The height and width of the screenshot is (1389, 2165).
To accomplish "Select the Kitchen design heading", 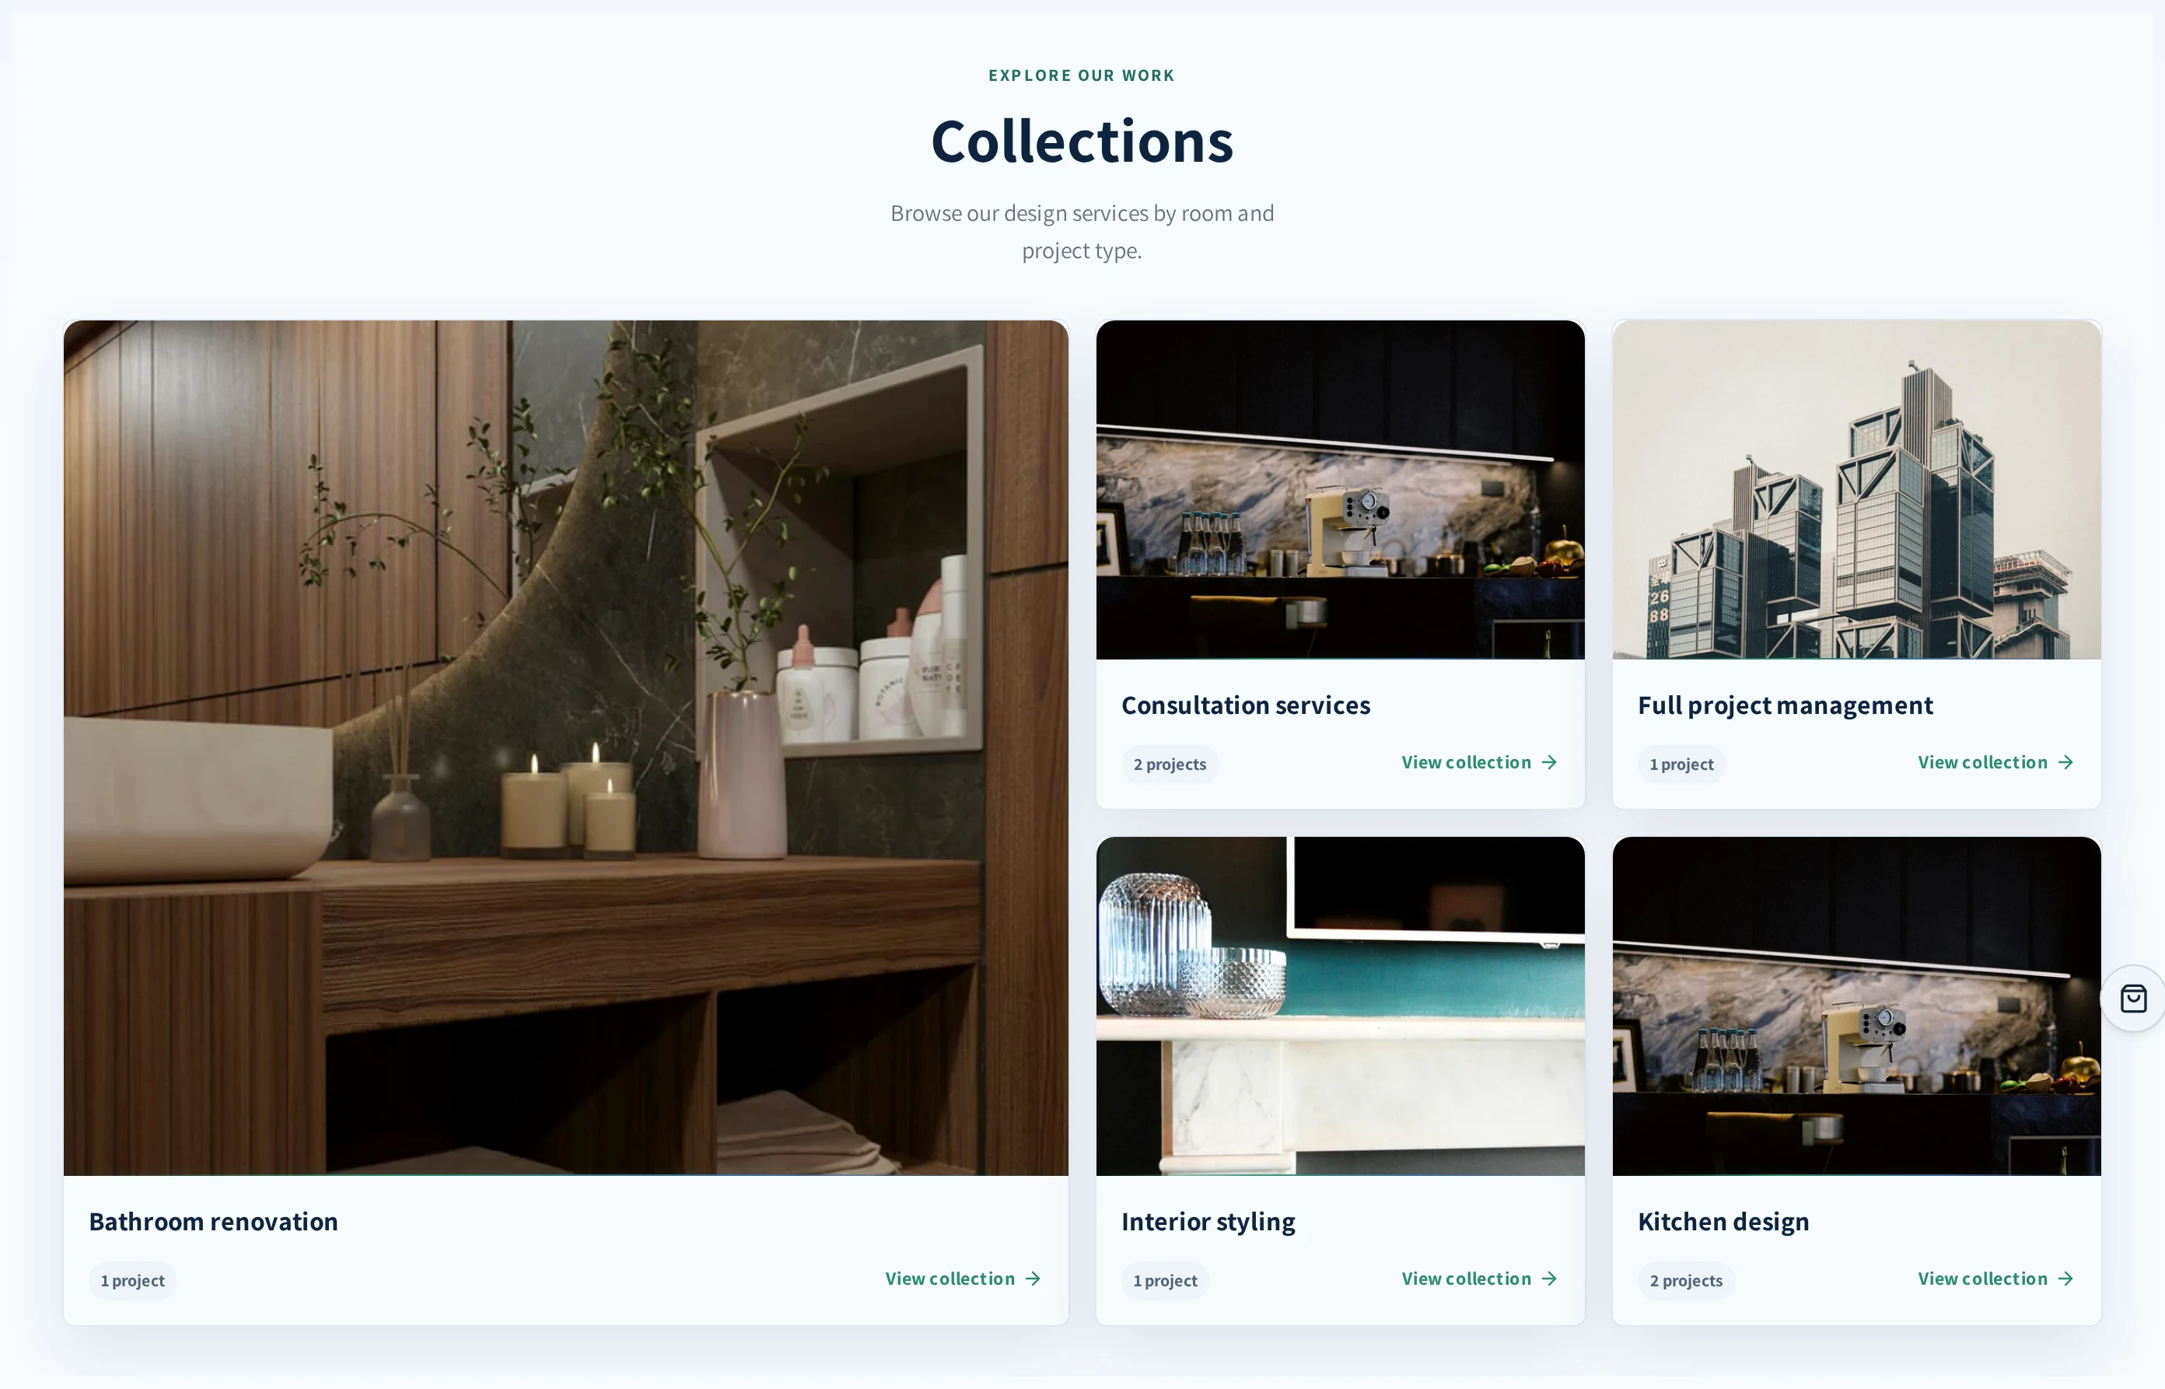I will pyautogui.click(x=1723, y=1221).
